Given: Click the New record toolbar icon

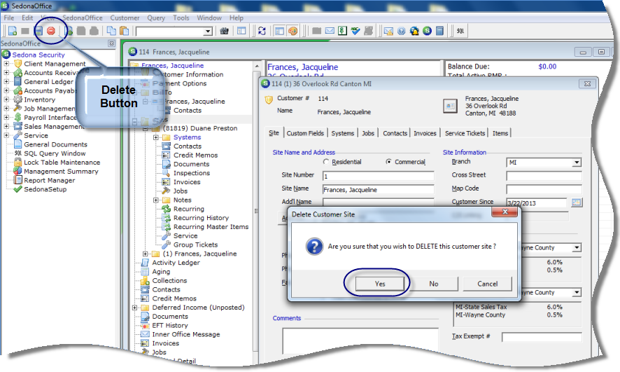Looking at the screenshot, I should tap(13, 31).
